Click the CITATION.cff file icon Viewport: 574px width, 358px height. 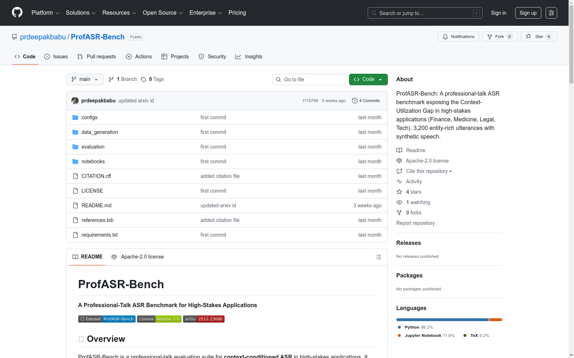click(x=75, y=176)
